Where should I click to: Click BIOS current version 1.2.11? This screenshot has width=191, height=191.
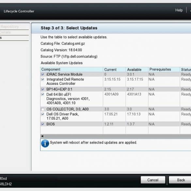pos(109,124)
